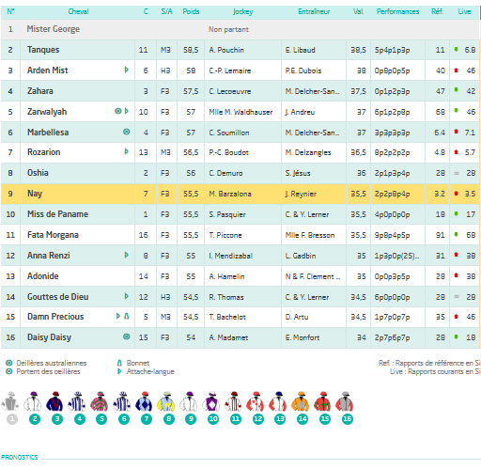The image size is (481, 469).
Task: Select the pink and green silk number 5
Action: (100, 402)
